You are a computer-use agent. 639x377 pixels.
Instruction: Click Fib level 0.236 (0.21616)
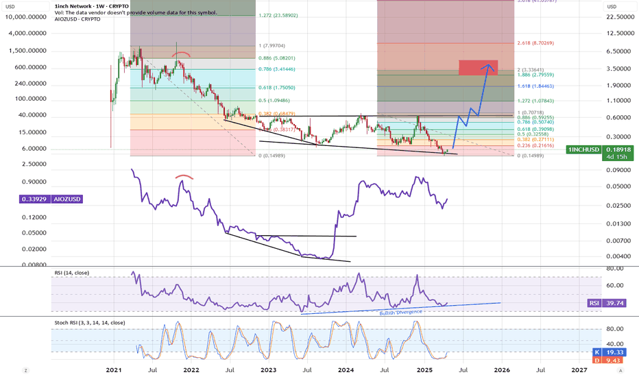[x=535, y=146]
